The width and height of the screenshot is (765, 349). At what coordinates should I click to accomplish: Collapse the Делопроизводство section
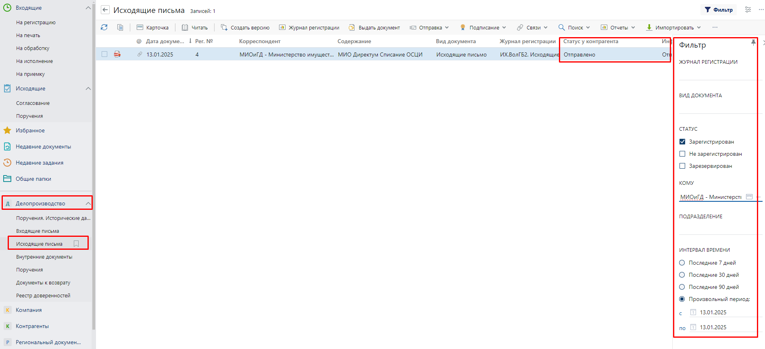[88, 203]
